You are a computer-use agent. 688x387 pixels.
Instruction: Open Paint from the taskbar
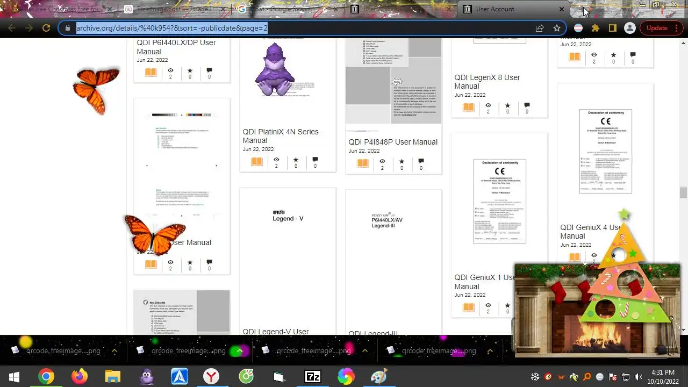379,377
